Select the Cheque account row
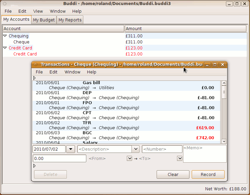Screen dimensions: 250x195 pyautogui.click(x=21, y=42)
